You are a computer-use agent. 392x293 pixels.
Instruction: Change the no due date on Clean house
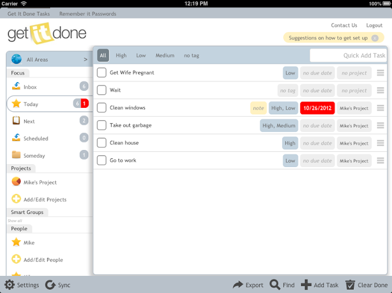317,143
